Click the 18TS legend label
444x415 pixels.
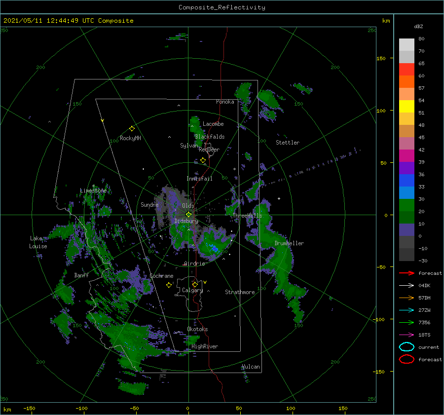click(424, 335)
